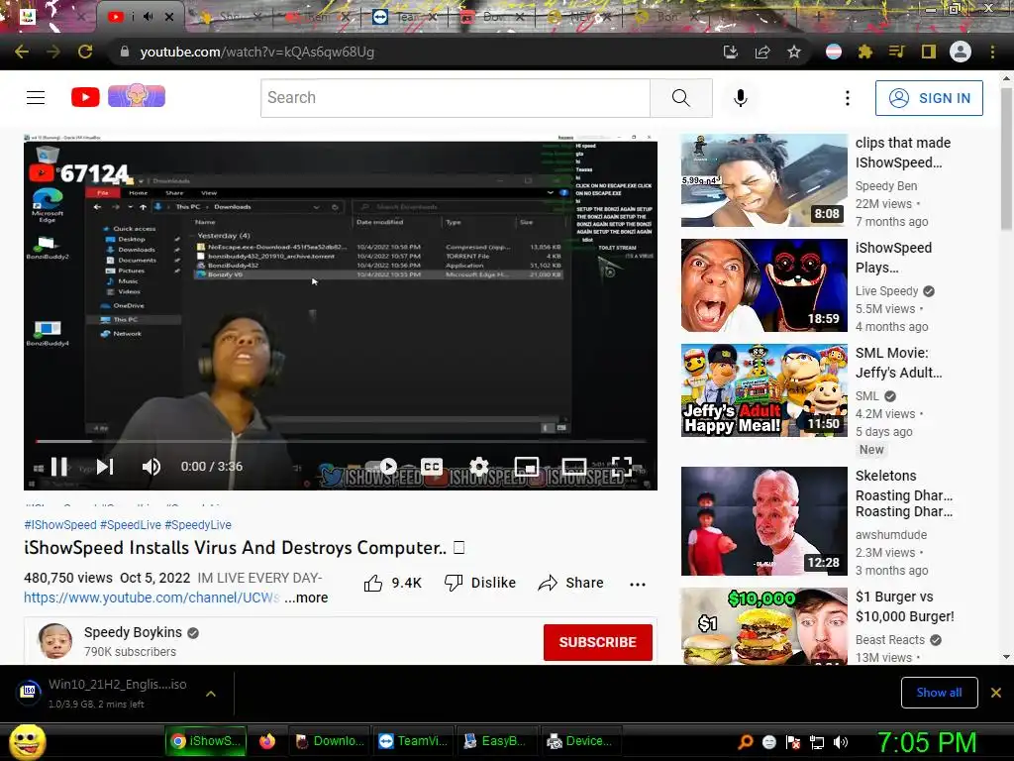This screenshot has width=1014, height=761.
Task: Click the #SpeedyLive hashtag
Action: tap(198, 525)
